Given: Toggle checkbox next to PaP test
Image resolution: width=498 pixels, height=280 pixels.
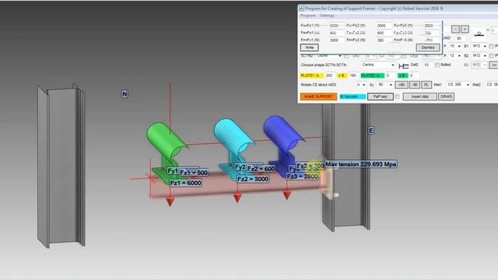Looking at the screenshot, I should (x=397, y=96).
